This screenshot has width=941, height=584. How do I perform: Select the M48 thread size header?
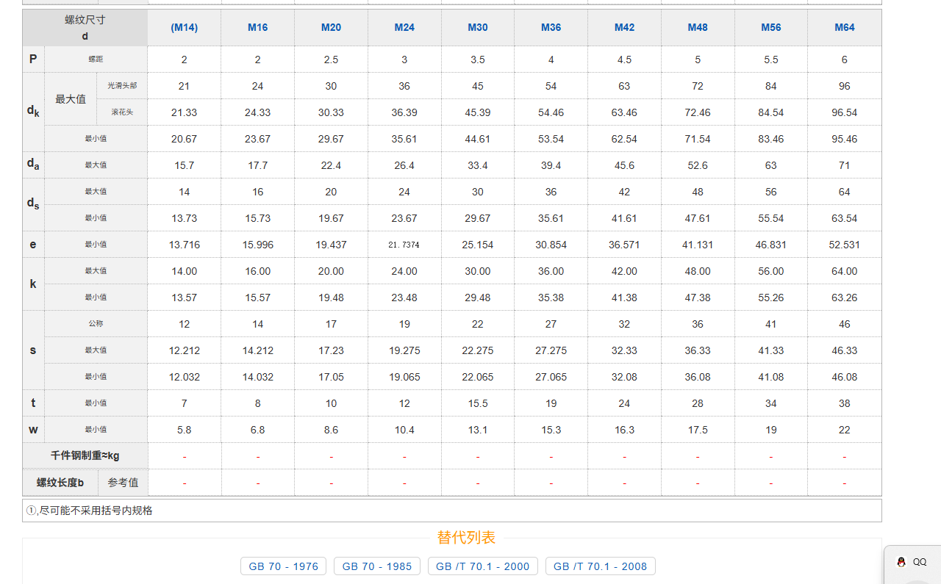tap(698, 28)
